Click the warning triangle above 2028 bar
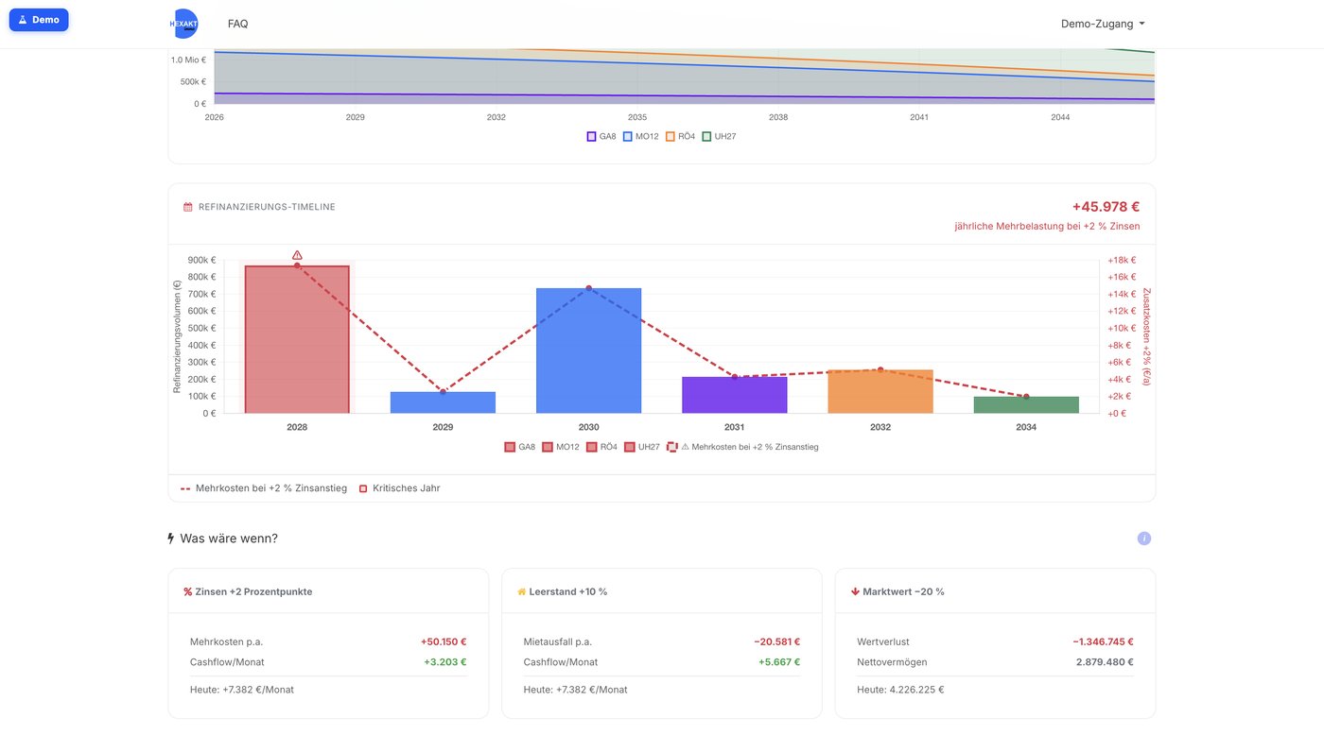1324x735 pixels. click(x=297, y=255)
